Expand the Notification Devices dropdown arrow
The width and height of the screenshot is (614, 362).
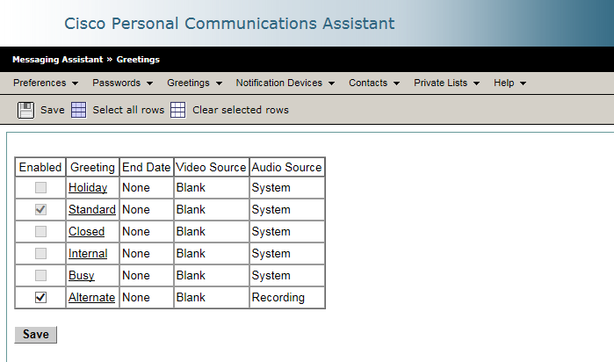pyautogui.click(x=331, y=83)
